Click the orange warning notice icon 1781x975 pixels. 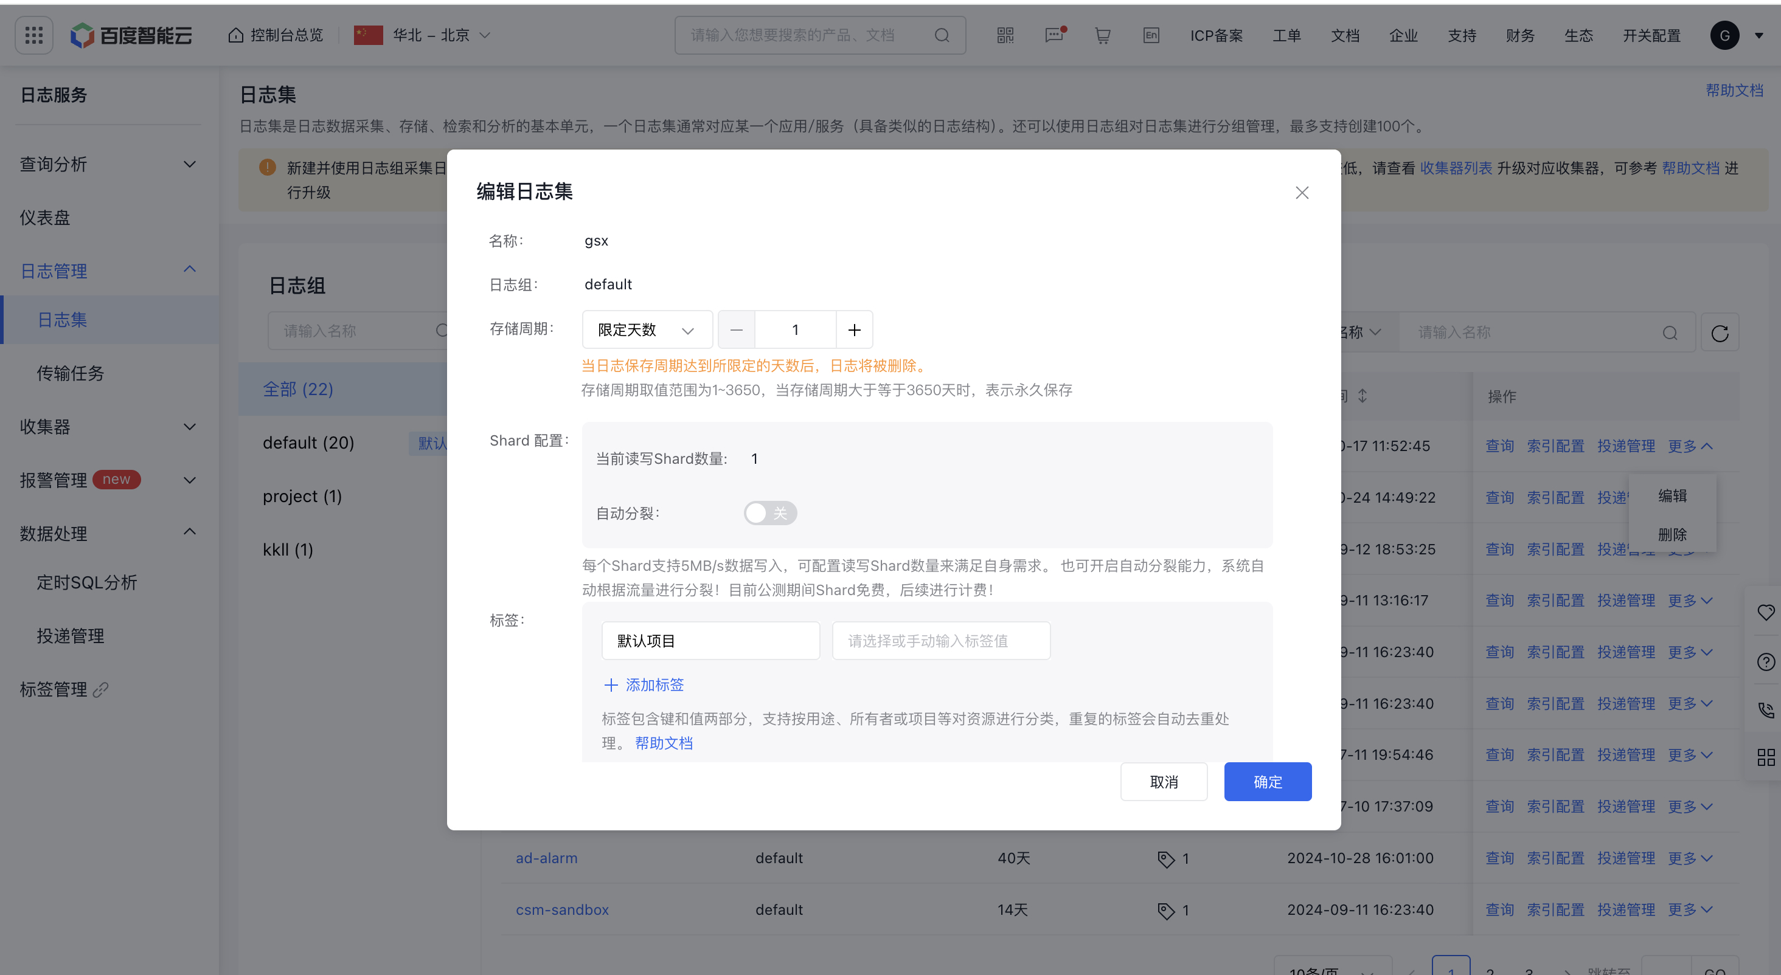(268, 167)
